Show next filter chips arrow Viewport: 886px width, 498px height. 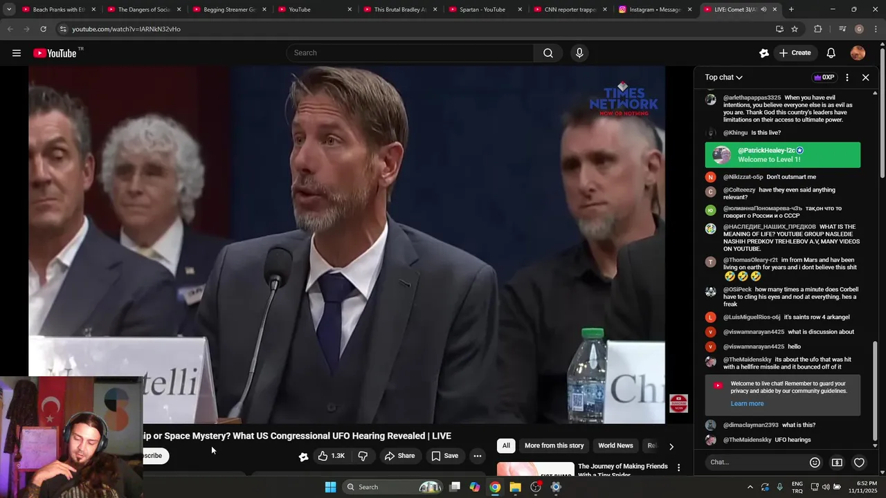point(671,447)
